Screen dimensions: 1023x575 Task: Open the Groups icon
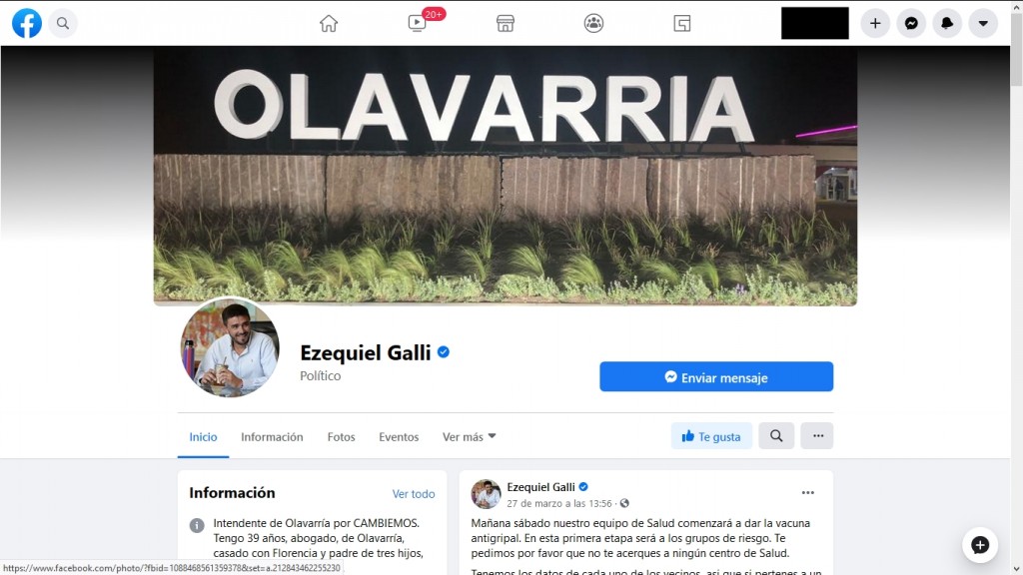[593, 24]
